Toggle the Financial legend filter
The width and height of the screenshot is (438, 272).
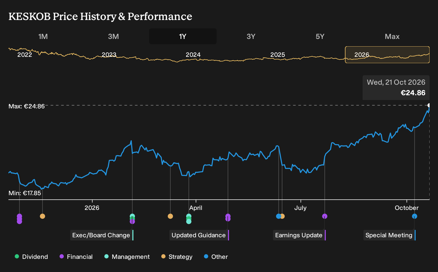point(76,257)
